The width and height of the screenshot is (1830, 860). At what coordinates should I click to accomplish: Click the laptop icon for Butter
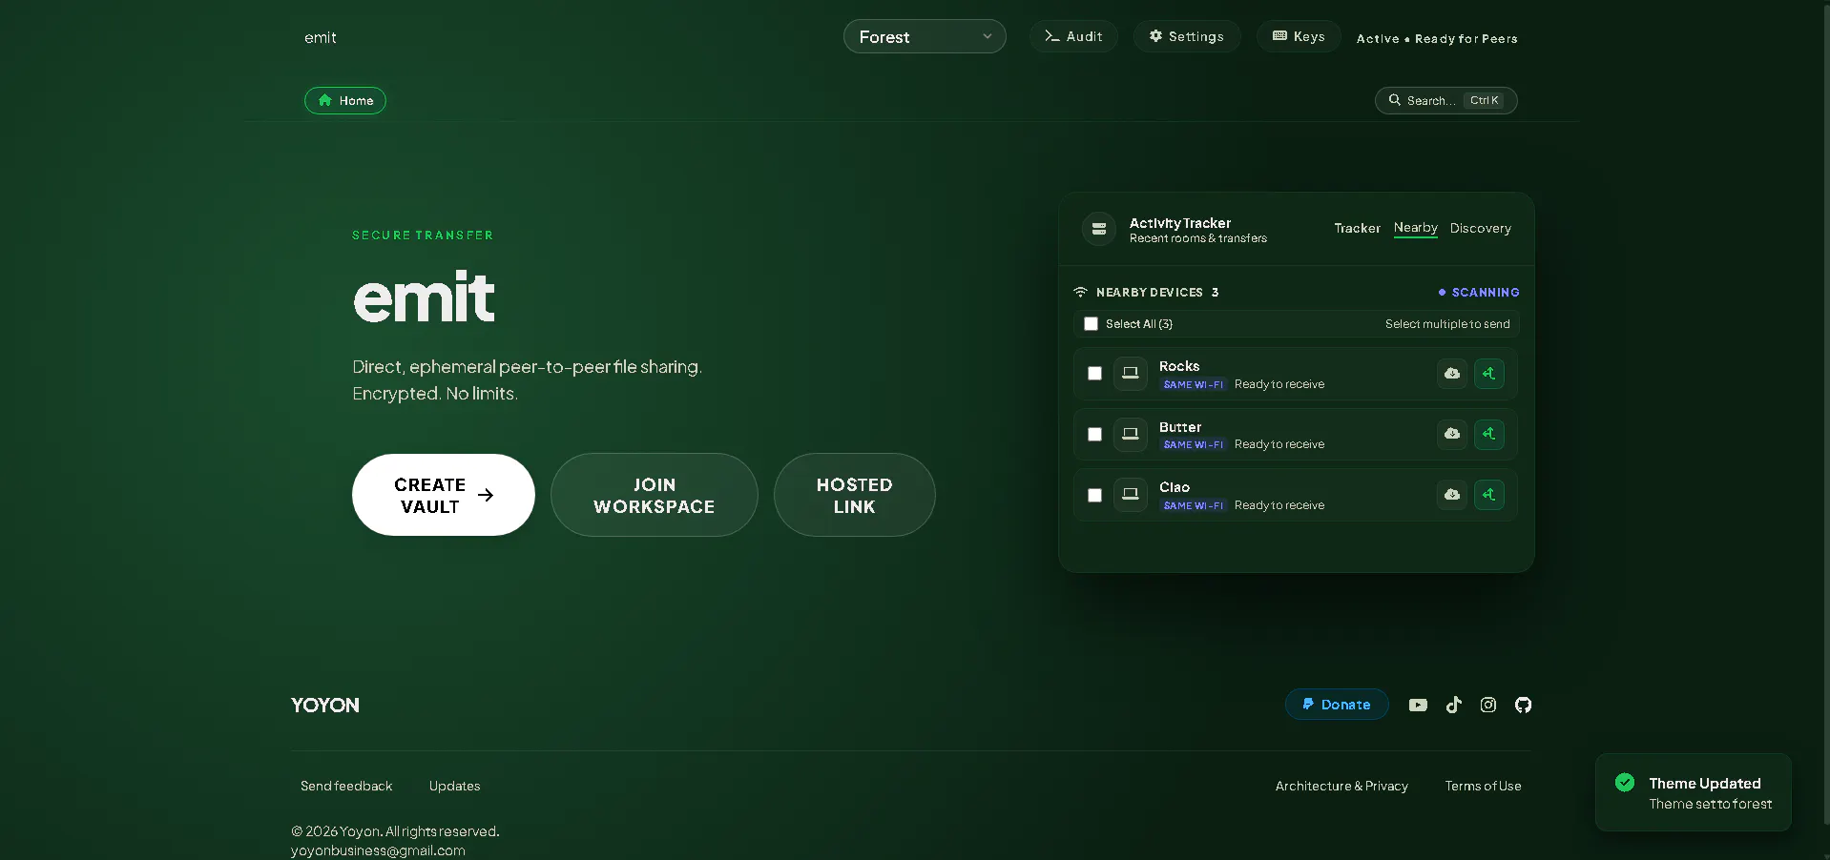pos(1131,434)
